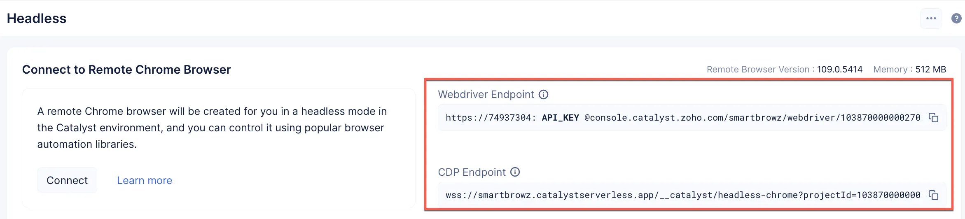
Task: Copy the Webdriver Endpoint URL
Action: tap(933, 118)
